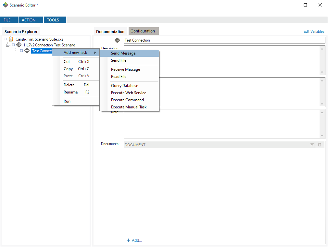
Task: Click the task icon left of the name field
Action: point(117,40)
